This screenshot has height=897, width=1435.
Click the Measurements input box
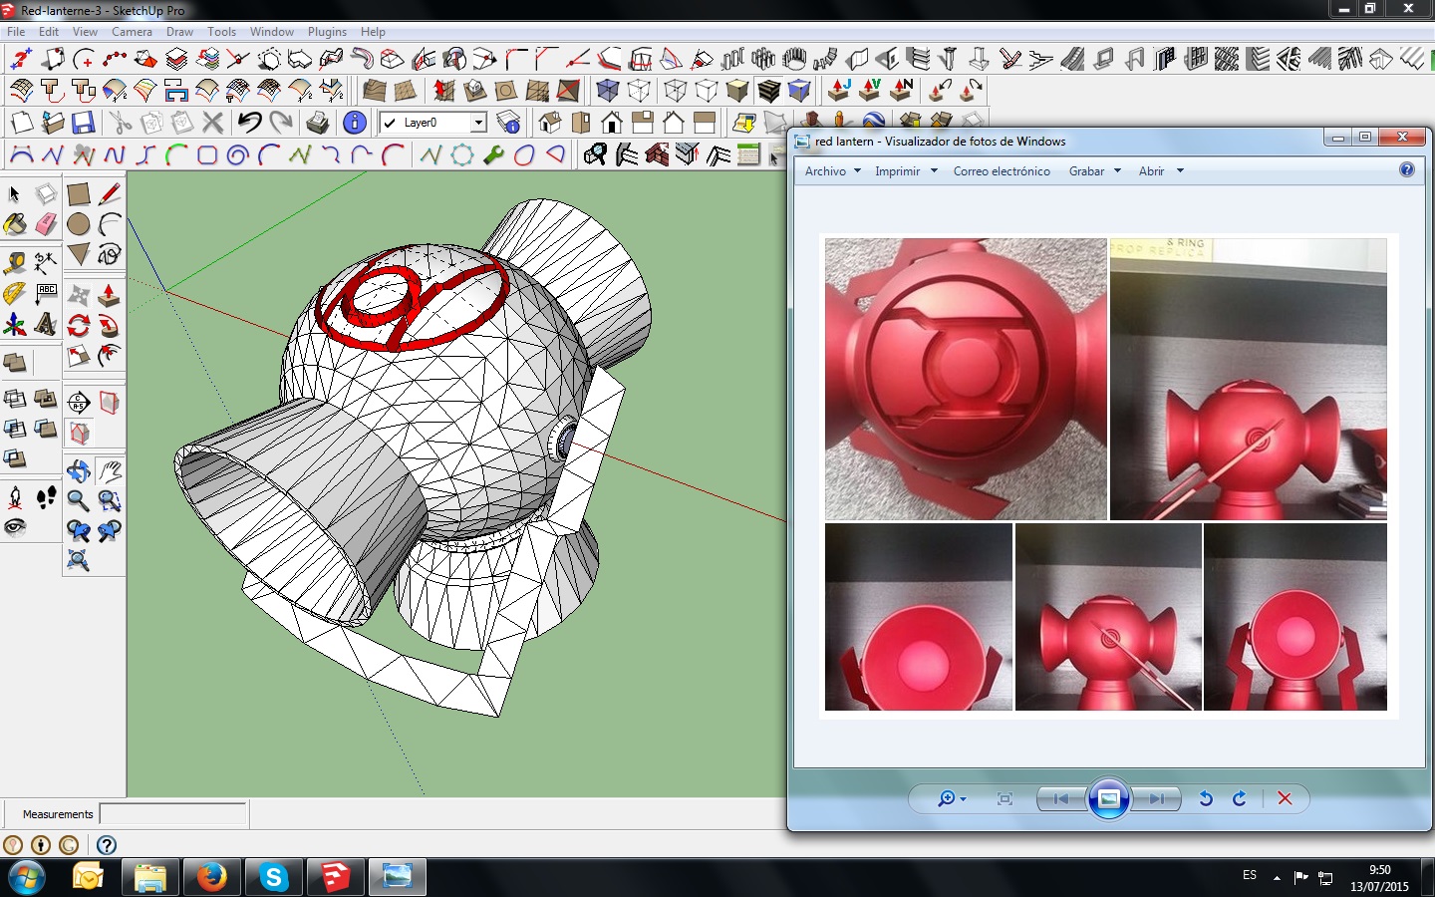coord(173,814)
